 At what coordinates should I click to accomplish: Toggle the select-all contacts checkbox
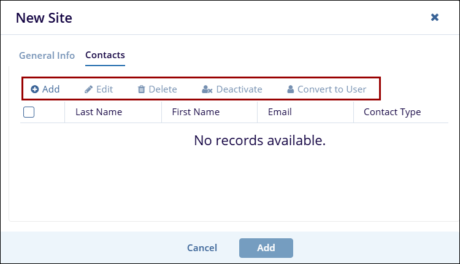[29, 112]
